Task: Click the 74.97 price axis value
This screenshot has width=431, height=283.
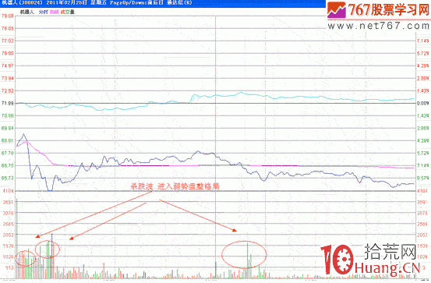Action: tap(8, 65)
